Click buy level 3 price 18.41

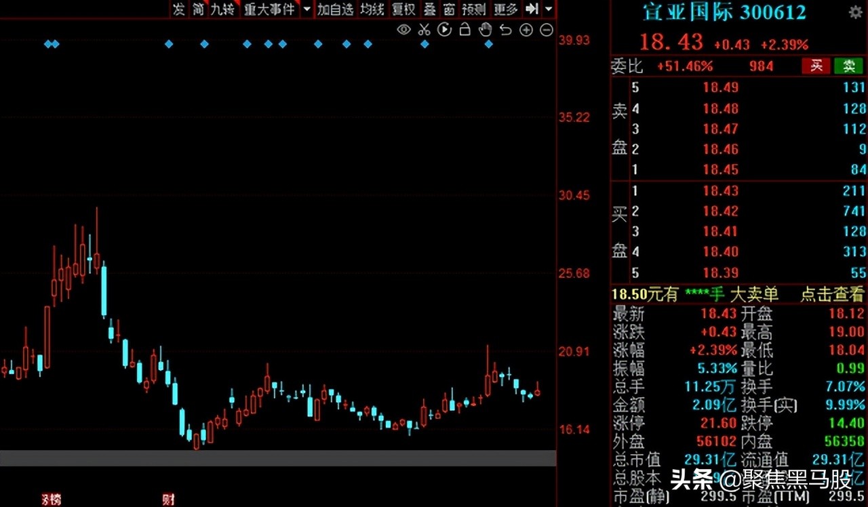(x=720, y=232)
